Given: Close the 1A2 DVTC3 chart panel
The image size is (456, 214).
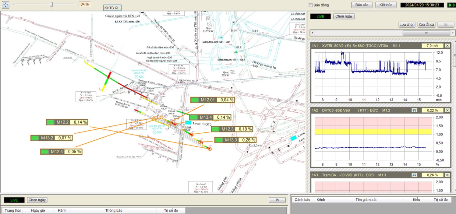Looking at the screenshot, I should coord(447,110).
